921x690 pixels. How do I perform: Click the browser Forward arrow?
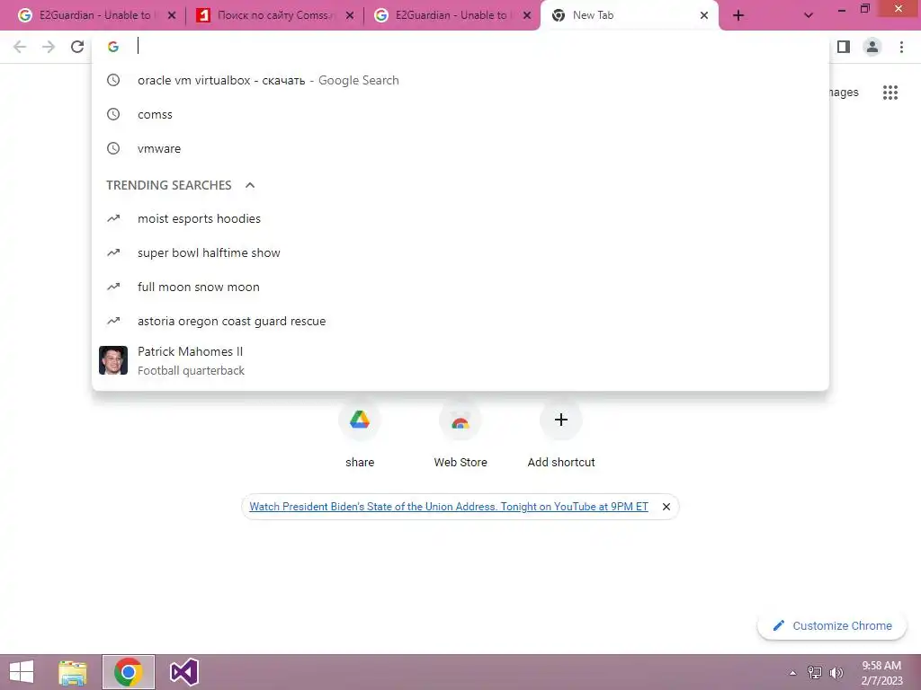[x=49, y=47]
